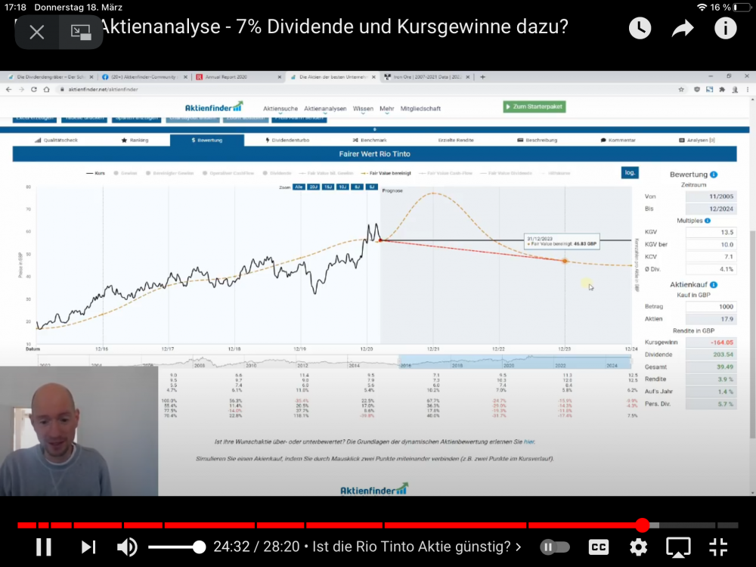The height and width of the screenshot is (567, 756).
Task: Open the Mitgliedschaft page
Action: (x=420, y=109)
